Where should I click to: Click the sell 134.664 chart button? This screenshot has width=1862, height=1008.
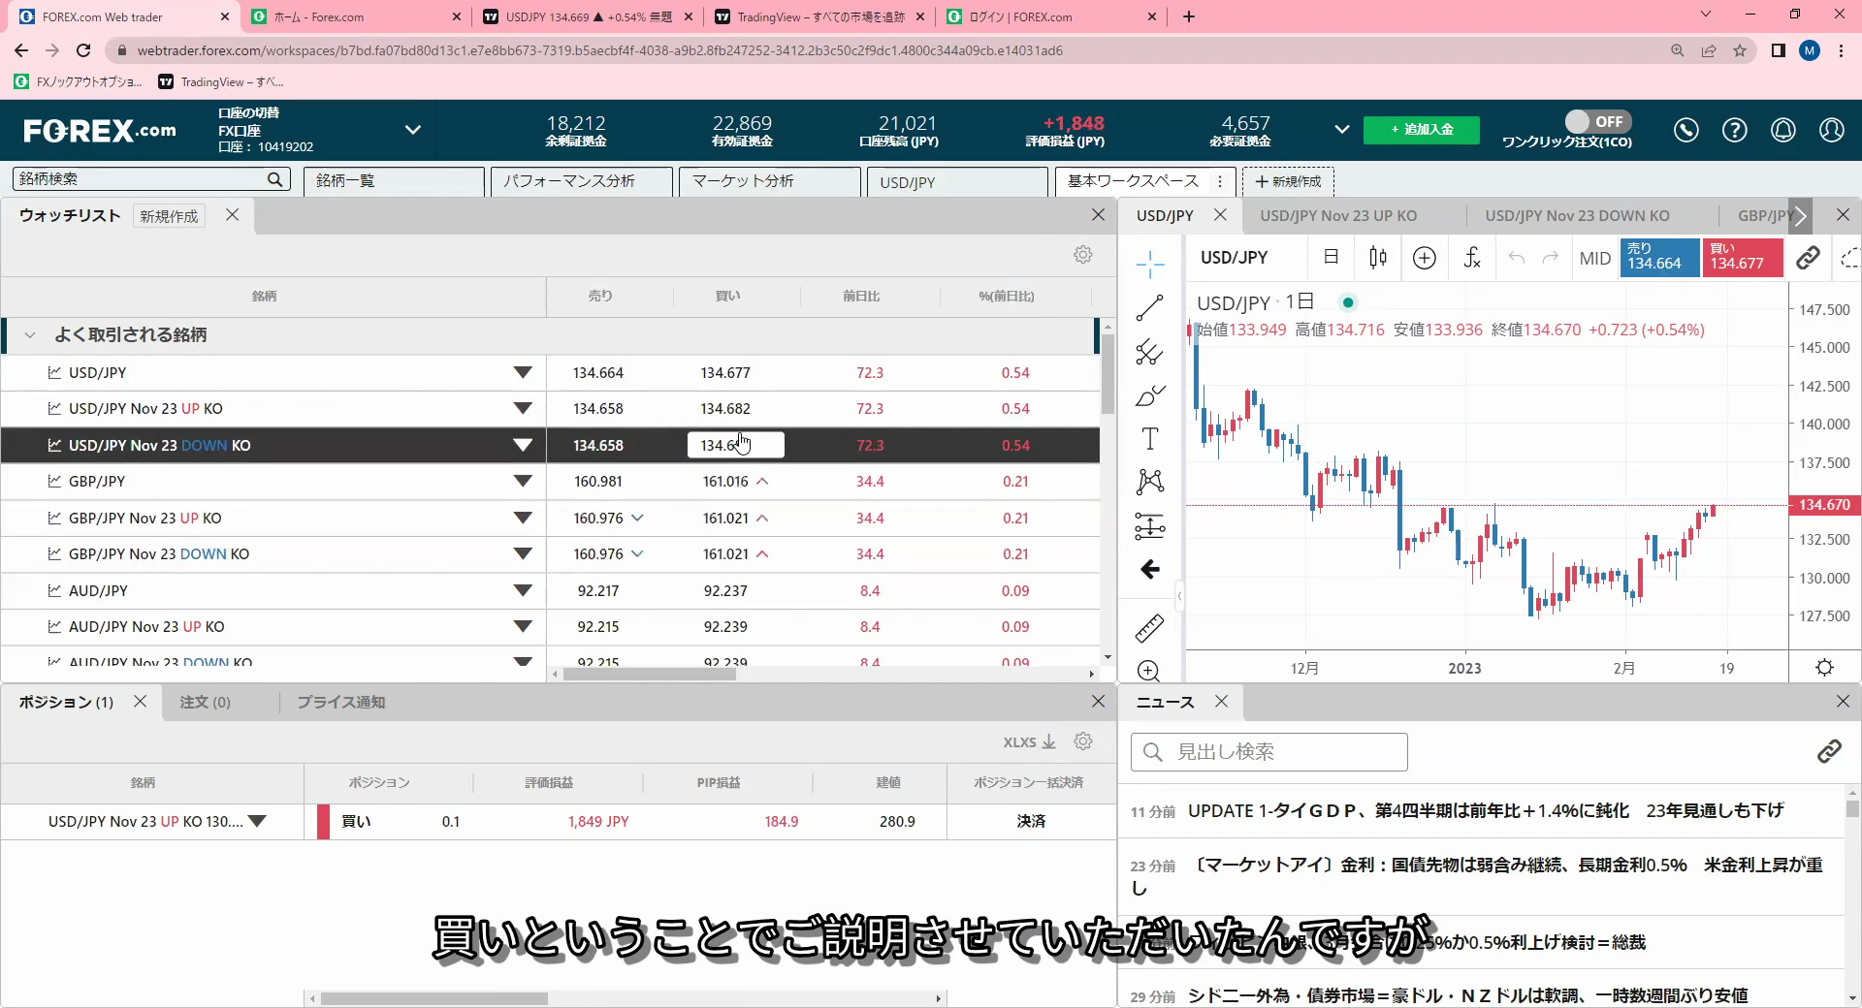1659,258
